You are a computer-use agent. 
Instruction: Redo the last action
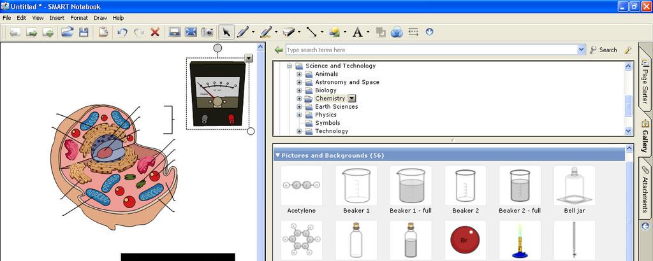138,32
